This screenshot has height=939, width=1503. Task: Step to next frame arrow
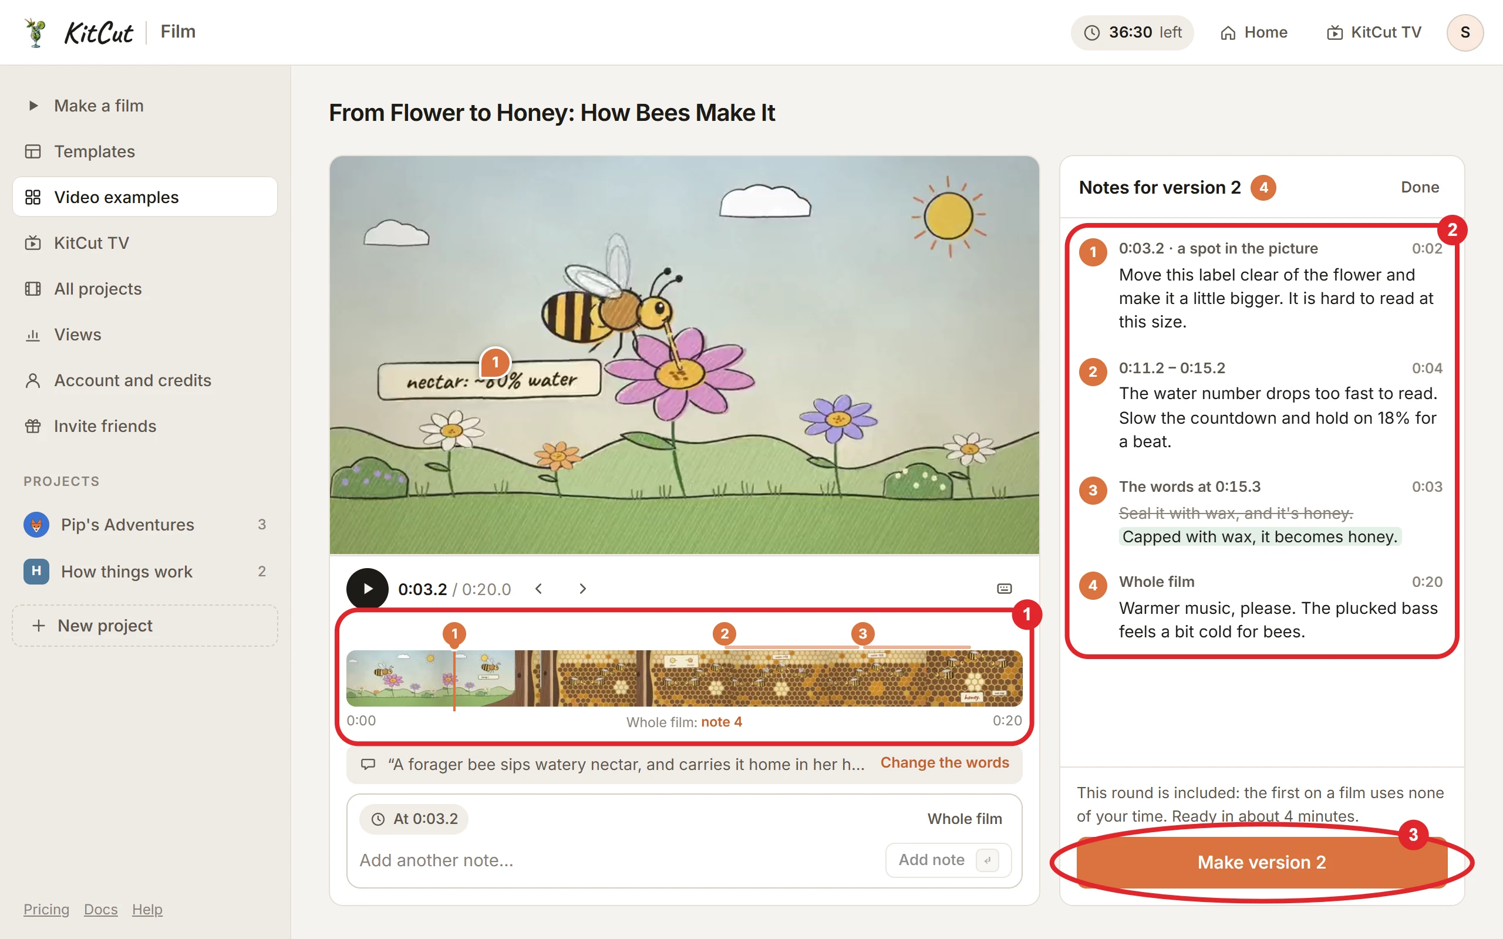click(x=582, y=589)
